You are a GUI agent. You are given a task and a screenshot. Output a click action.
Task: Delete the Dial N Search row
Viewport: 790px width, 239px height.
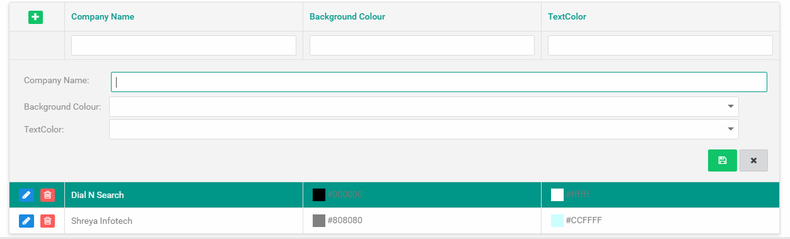[47, 195]
